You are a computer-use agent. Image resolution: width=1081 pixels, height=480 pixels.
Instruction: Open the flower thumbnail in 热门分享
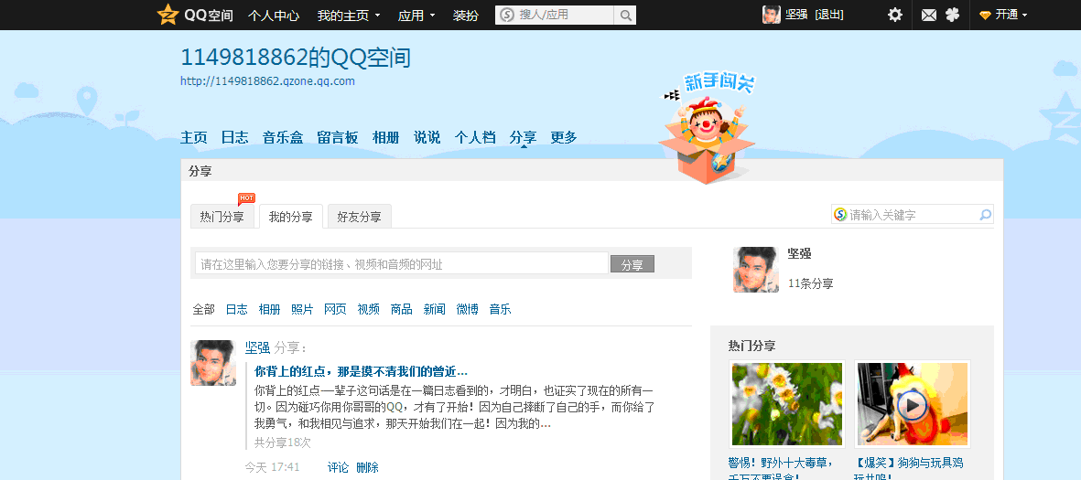click(786, 404)
